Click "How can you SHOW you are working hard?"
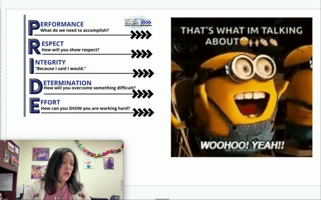This screenshot has height=200, width=321. (85, 108)
